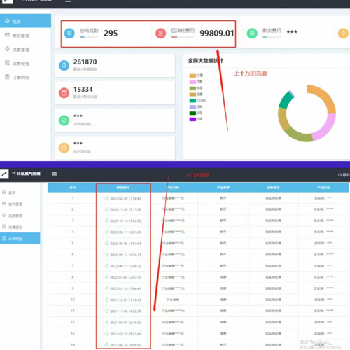The image size is (350, 350).
Task: Click the blue round icon on the 261870 card
Action: point(64,65)
